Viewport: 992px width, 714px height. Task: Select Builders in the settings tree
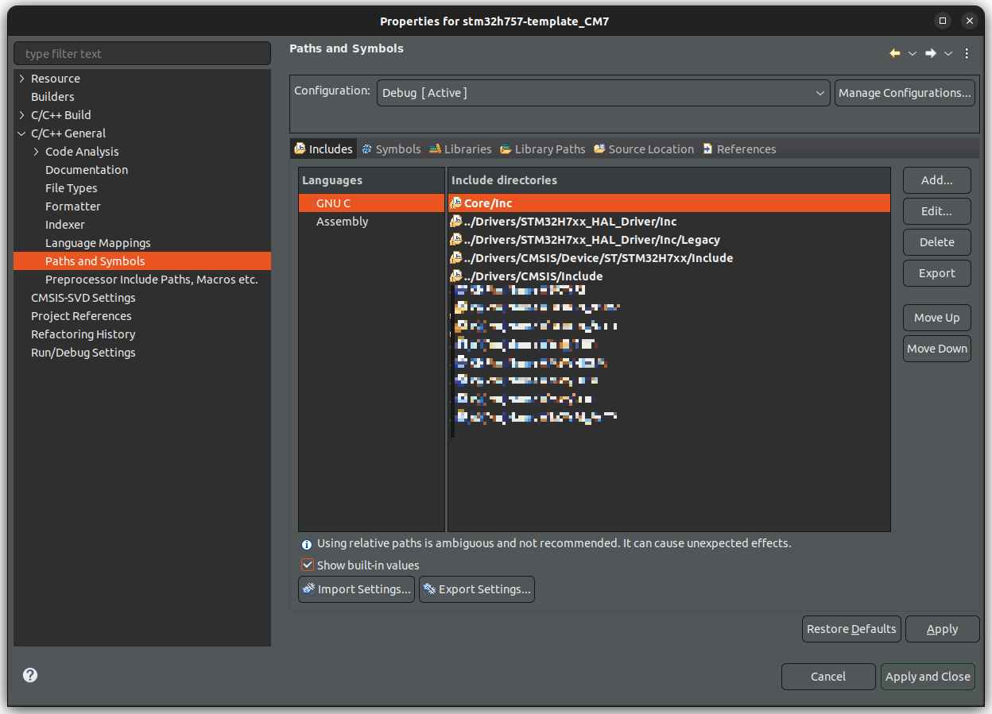click(x=52, y=97)
